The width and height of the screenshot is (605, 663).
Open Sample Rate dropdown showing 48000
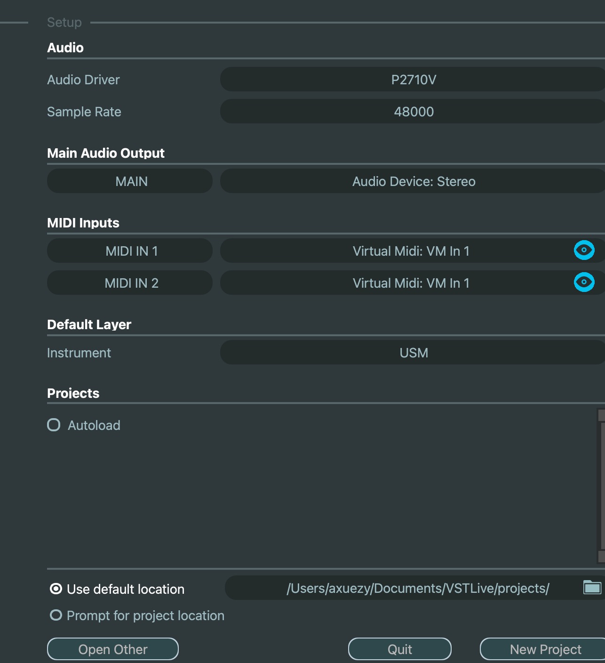click(413, 112)
